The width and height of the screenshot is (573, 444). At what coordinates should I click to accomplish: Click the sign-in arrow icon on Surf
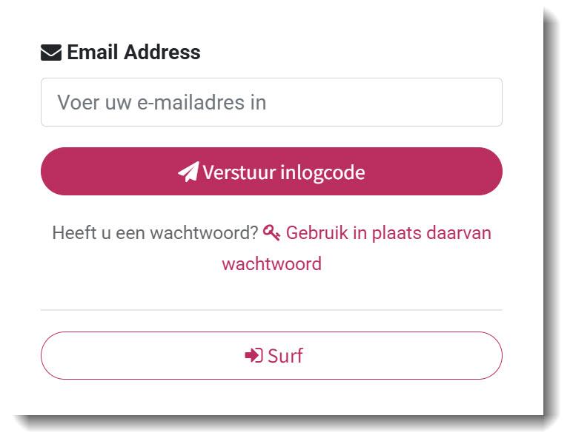coord(254,356)
